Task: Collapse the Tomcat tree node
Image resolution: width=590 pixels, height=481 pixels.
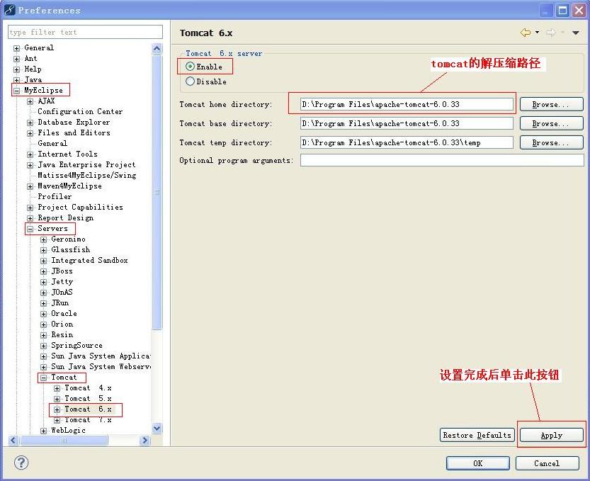Action: tap(44, 378)
